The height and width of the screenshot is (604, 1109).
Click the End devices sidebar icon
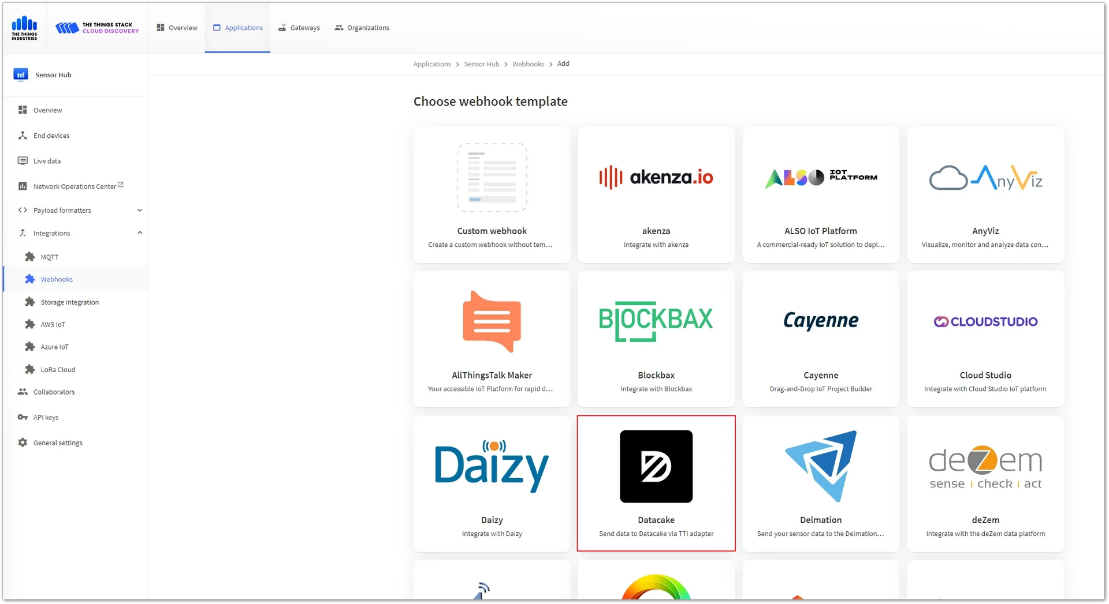coord(23,136)
